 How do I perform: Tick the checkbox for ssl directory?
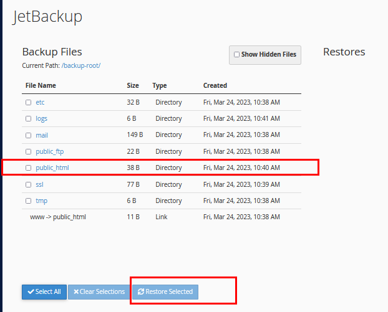point(29,184)
